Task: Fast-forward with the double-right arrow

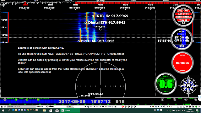Action: [103, 107]
